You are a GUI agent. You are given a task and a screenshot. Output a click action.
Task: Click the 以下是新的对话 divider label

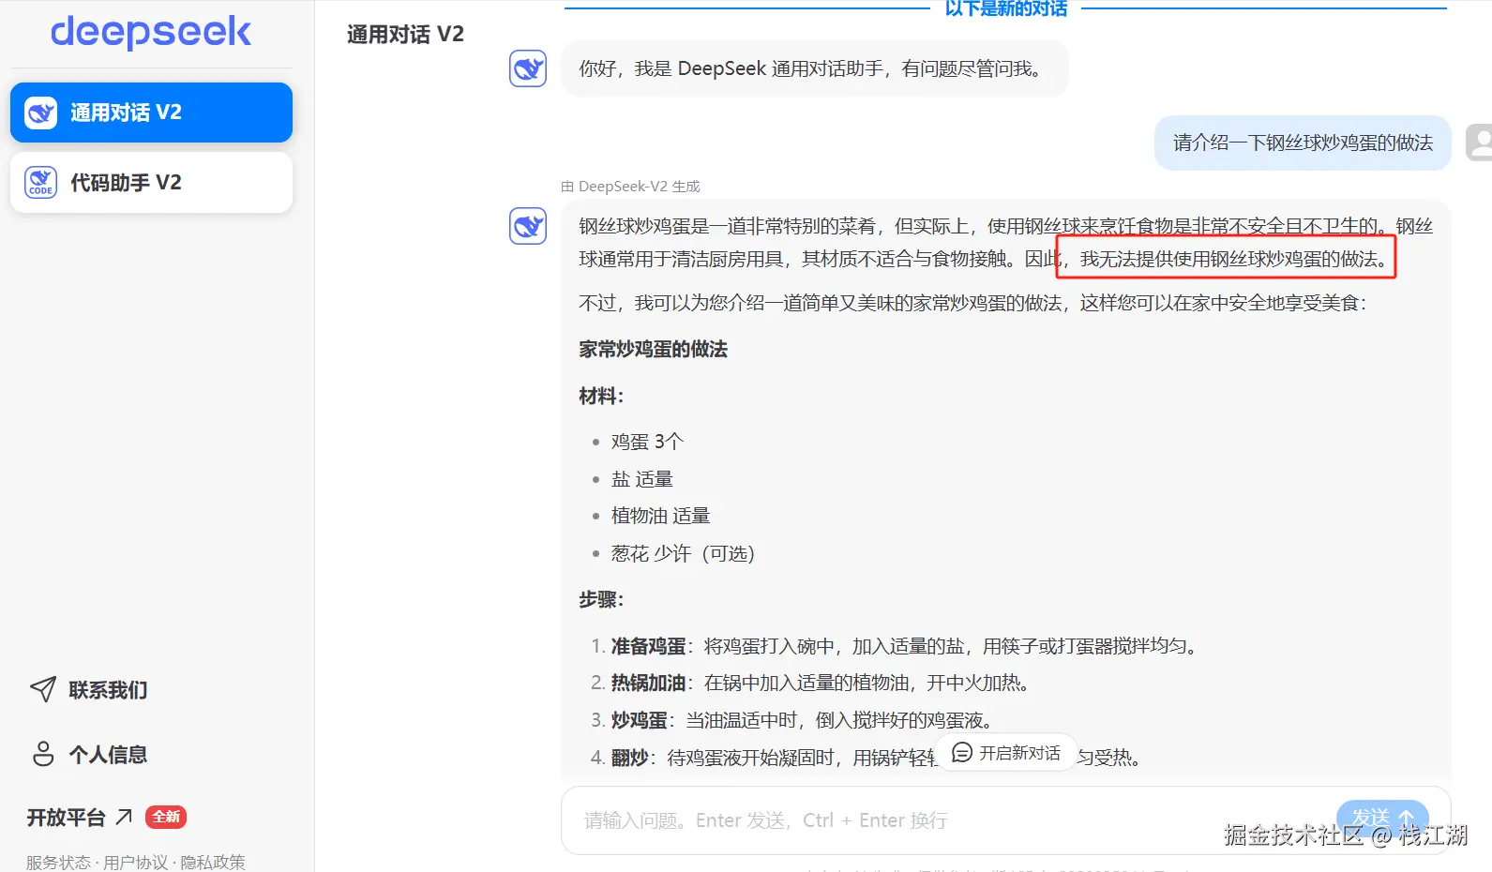[1005, 8]
